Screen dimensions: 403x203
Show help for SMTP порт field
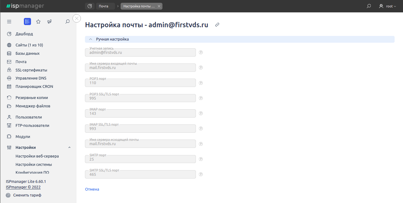click(201, 159)
